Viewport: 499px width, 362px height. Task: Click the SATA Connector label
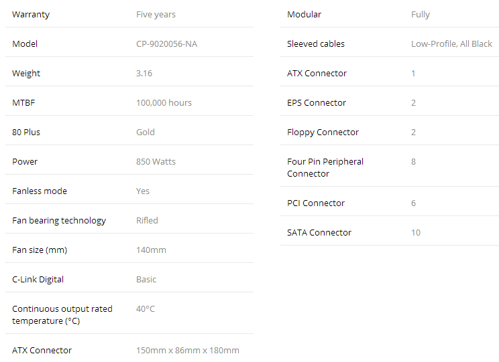[x=319, y=233]
